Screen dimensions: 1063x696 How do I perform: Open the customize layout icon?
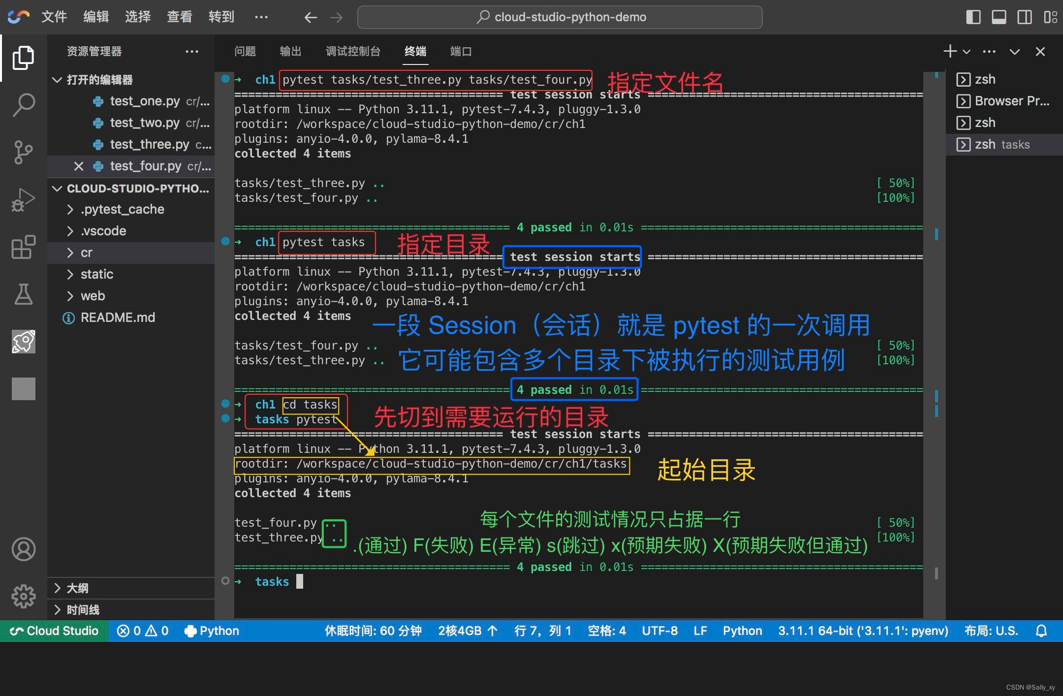pos(1050,17)
